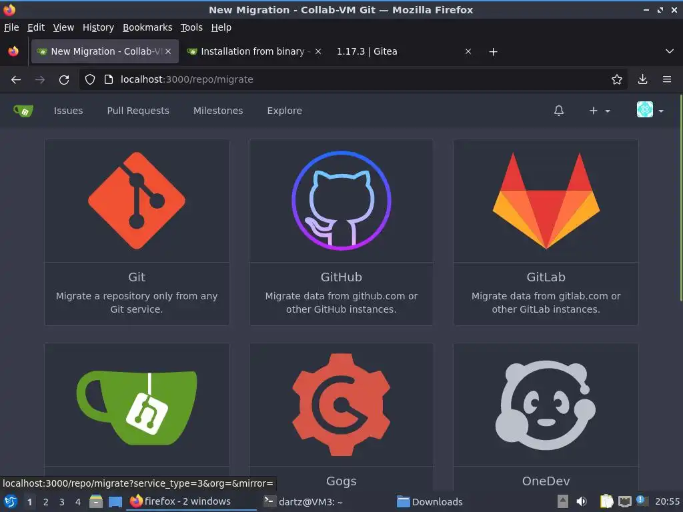
Task: Close the 1.17.3 Gitea tab
Action: click(x=468, y=51)
